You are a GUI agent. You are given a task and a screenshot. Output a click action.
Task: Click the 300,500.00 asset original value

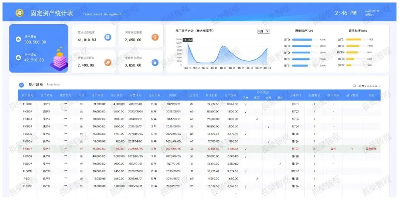(35, 42)
